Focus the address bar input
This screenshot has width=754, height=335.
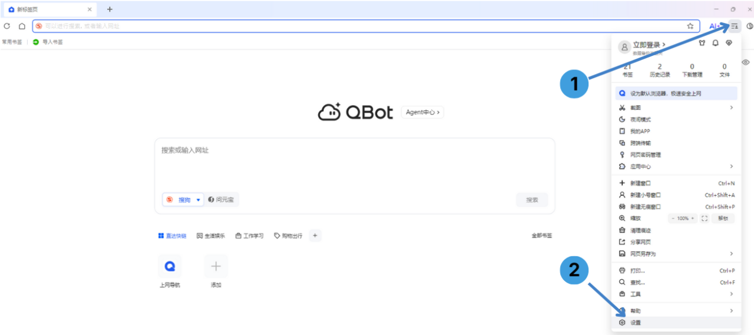[365, 26]
